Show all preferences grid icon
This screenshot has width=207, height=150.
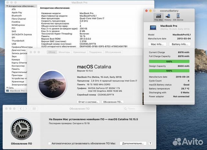click(x=34, y=108)
